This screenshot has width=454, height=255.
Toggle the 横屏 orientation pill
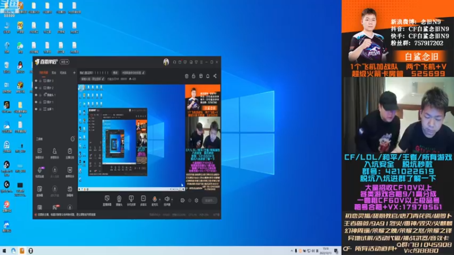[64, 62]
